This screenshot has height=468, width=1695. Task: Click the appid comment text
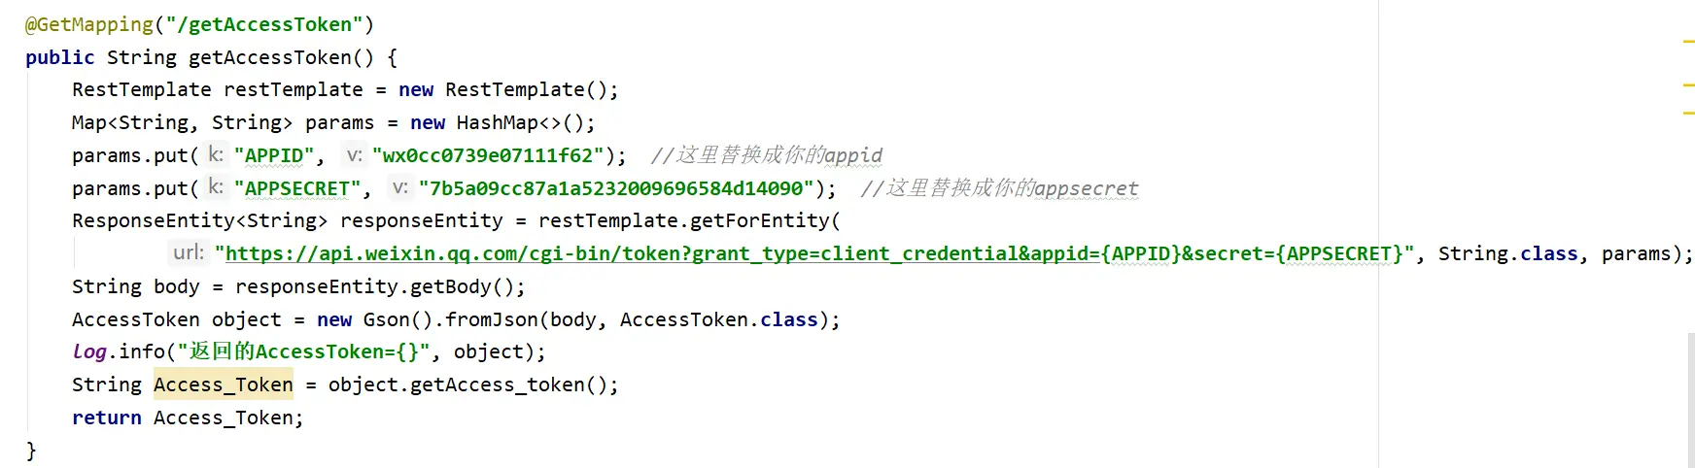click(x=767, y=155)
